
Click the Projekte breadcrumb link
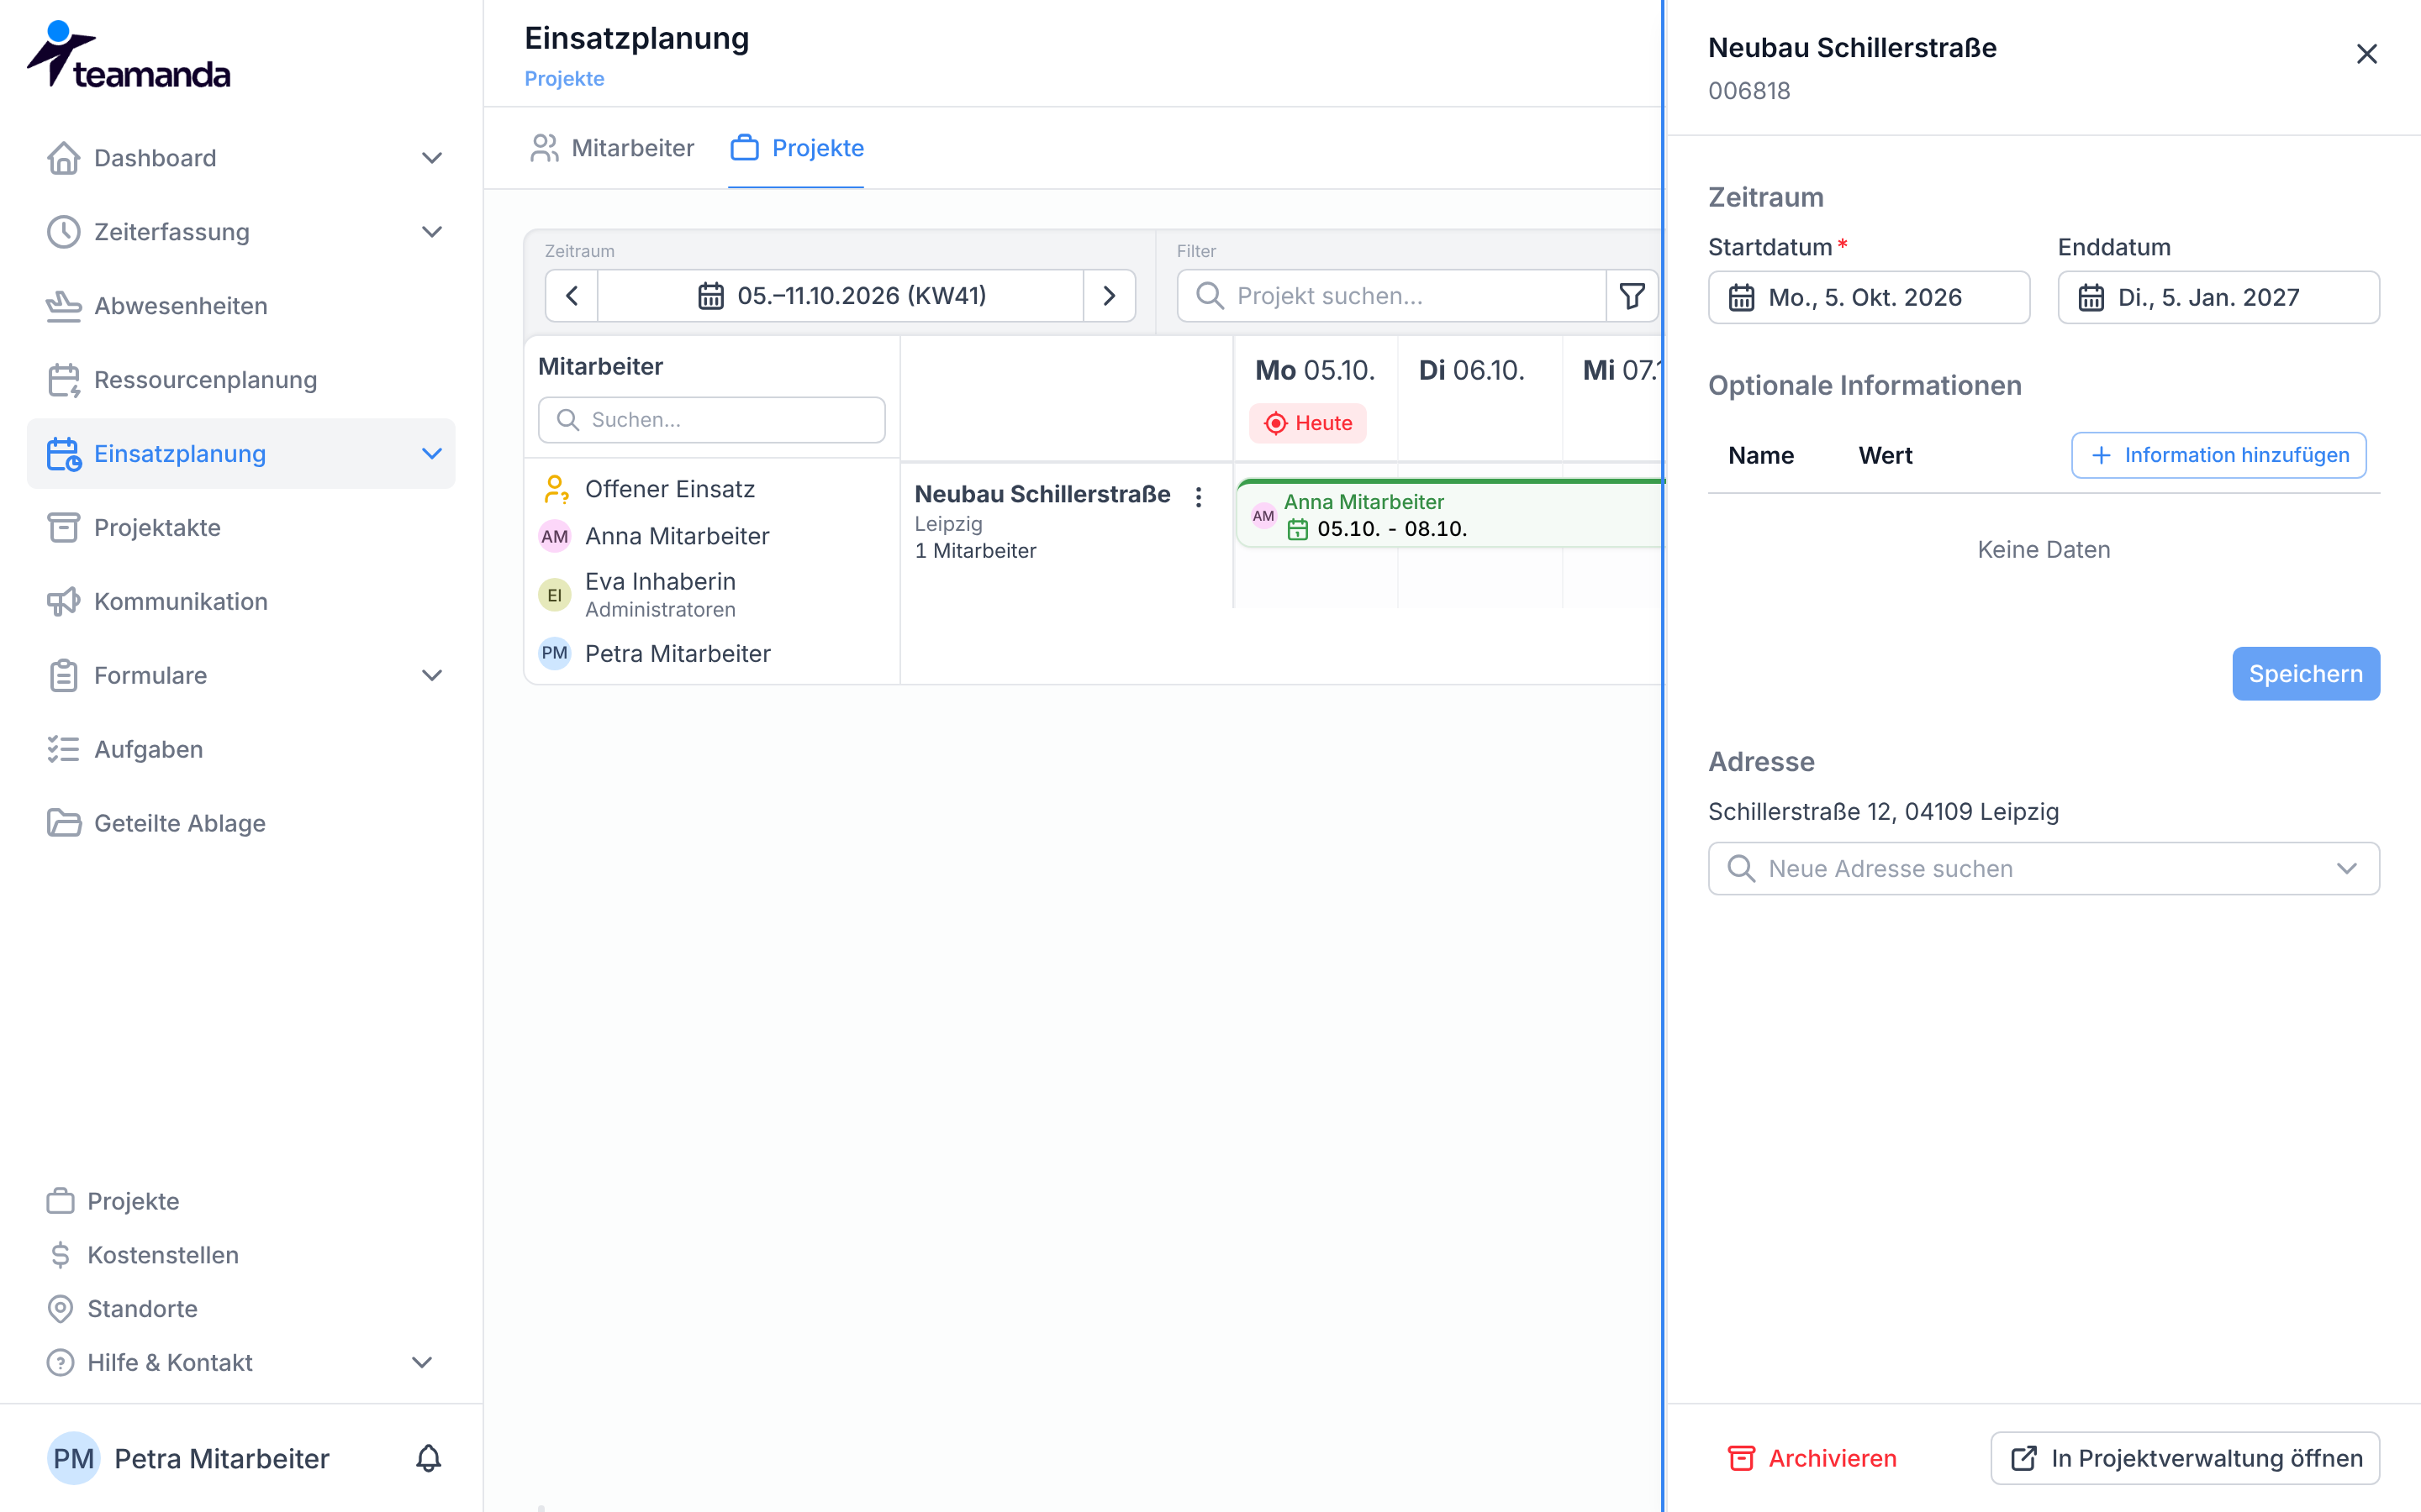pos(564,79)
